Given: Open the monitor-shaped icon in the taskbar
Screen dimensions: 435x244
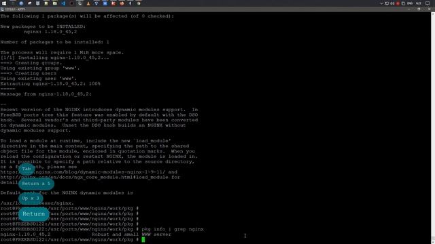Looking at the screenshot, I should pos(38,3).
